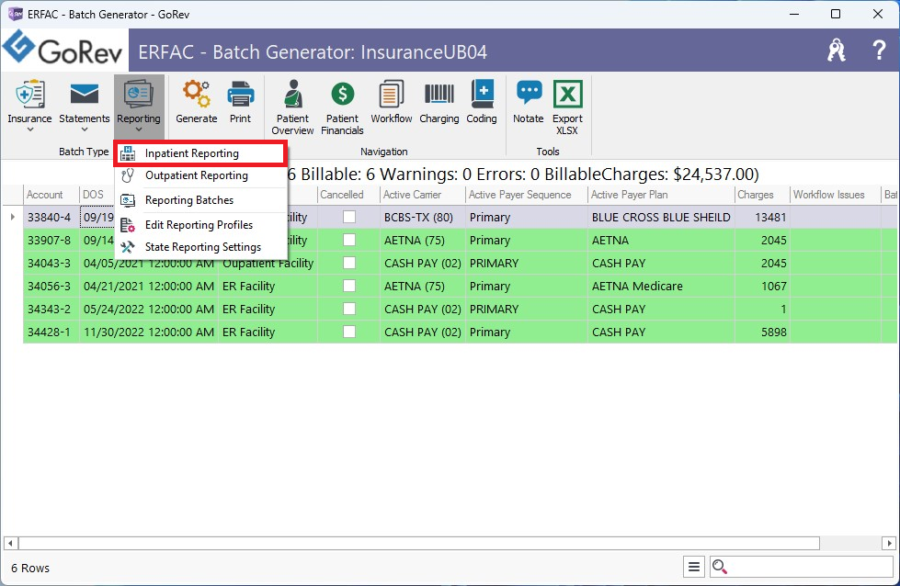Select BCBS-TX (80) carrier cell
900x586 pixels.
(x=423, y=218)
